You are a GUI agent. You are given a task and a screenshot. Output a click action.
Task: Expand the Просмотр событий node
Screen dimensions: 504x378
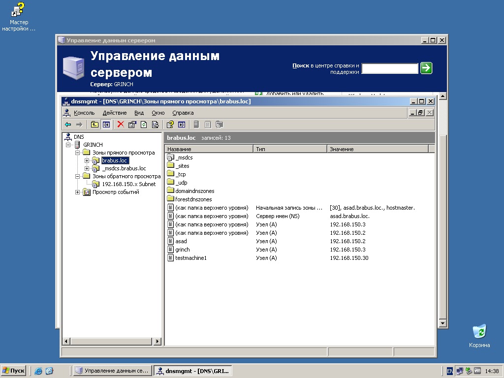tap(77, 192)
